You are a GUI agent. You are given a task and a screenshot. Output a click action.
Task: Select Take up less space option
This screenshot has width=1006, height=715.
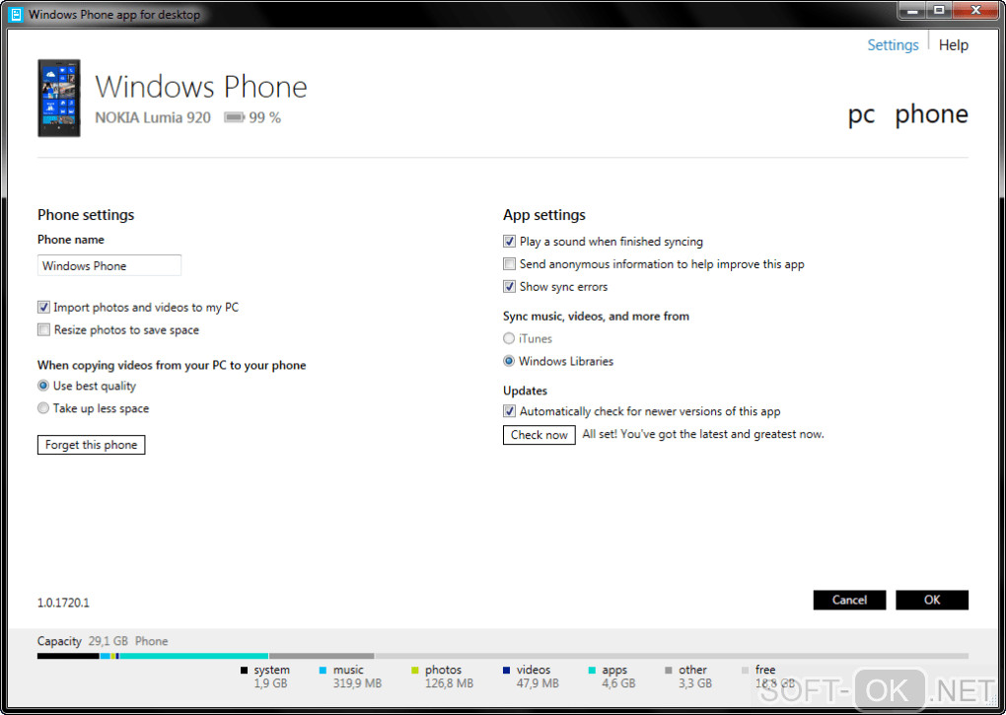click(43, 408)
